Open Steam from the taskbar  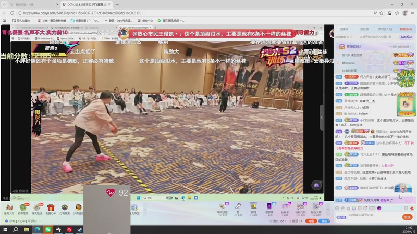click(x=80, y=229)
